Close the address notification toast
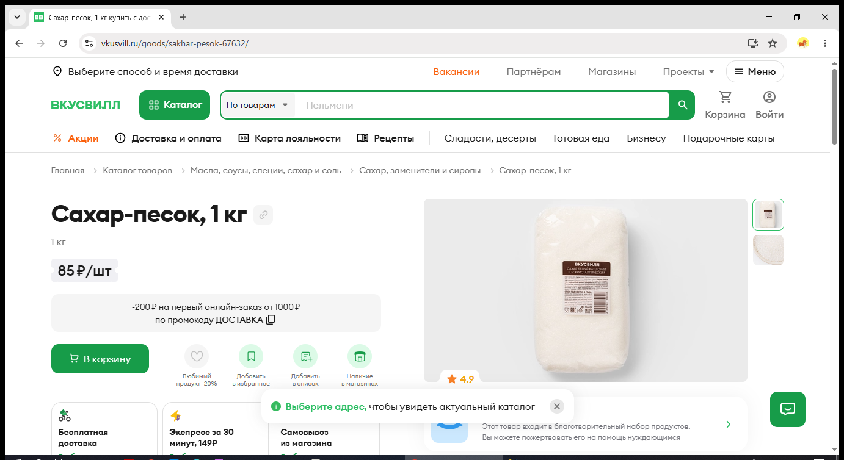The width and height of the screenshot is (844, 460). tap(556, 406)
